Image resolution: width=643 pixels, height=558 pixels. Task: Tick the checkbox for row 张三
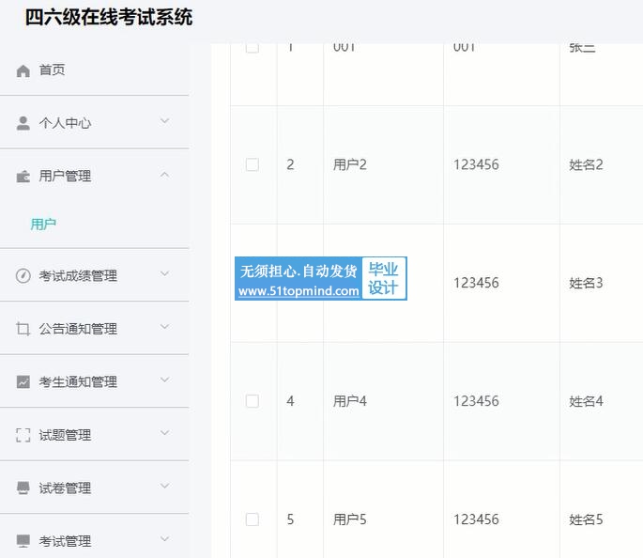point(253,47)
